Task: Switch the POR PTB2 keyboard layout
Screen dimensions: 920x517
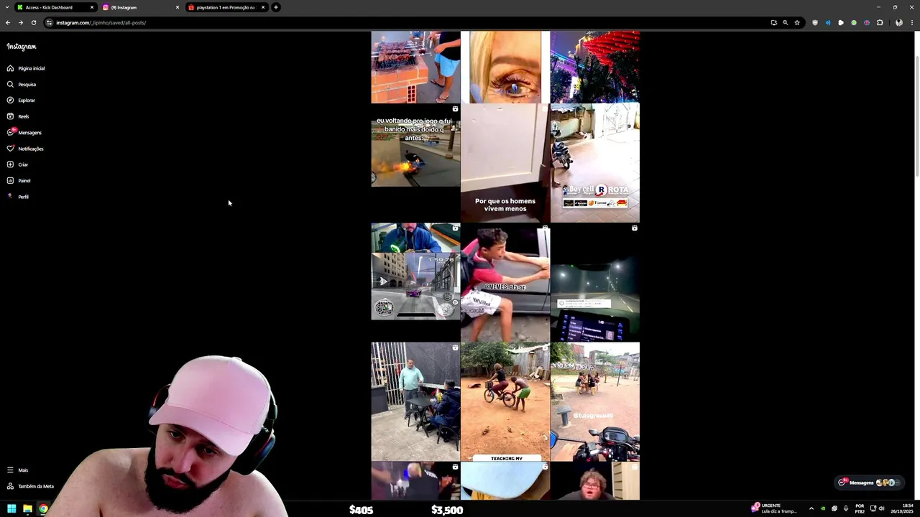Action: 860,508
